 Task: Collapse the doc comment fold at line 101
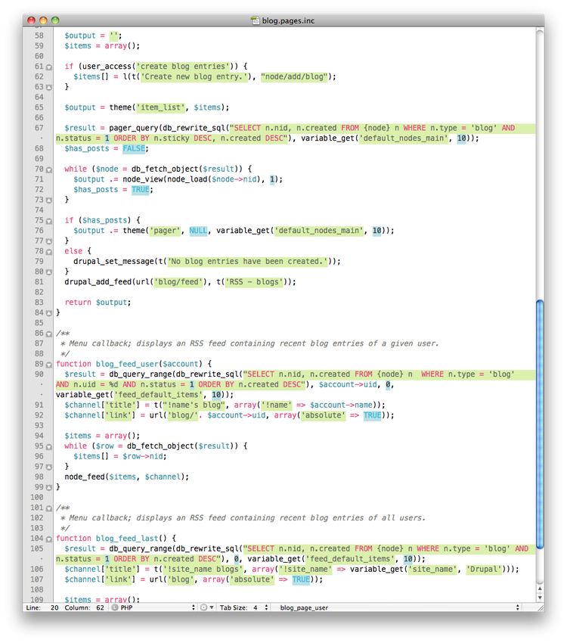48,508
